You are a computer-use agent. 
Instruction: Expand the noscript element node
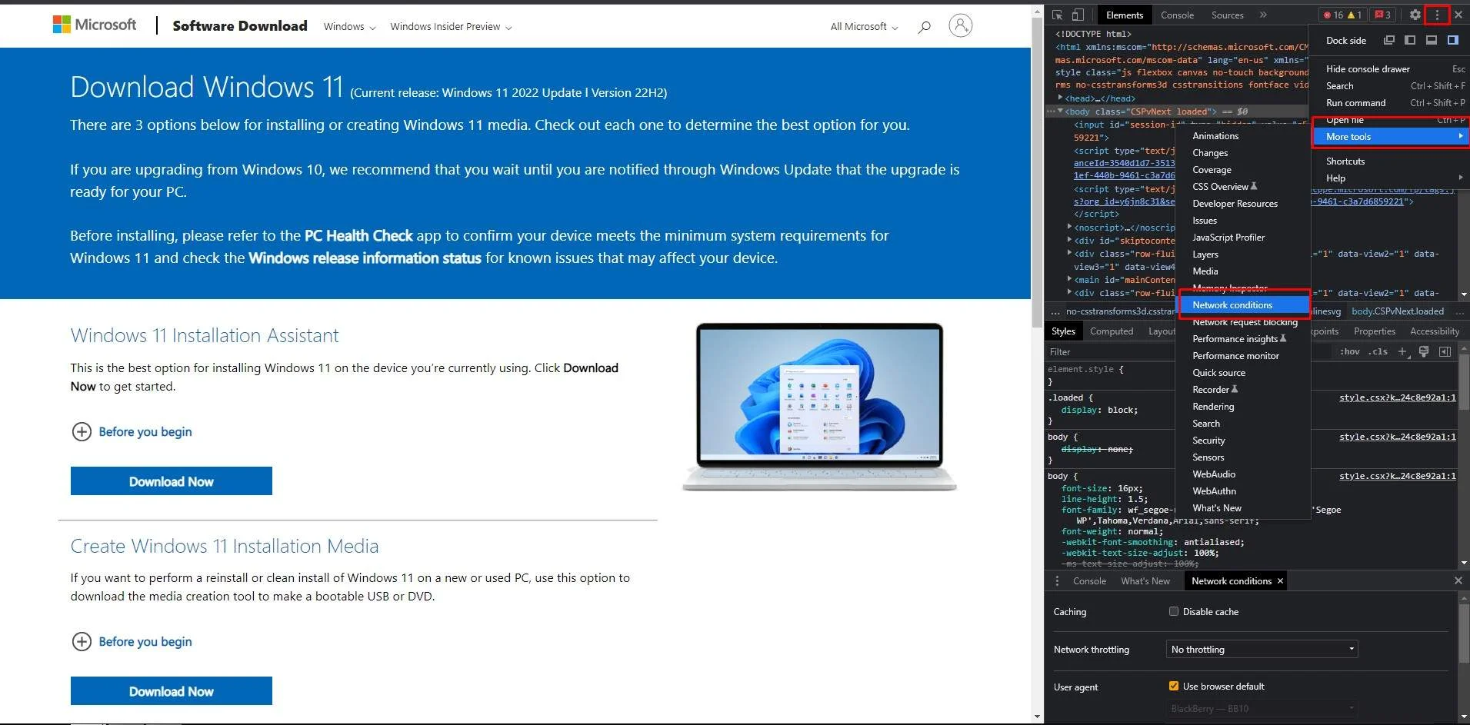coord(1070,227)
